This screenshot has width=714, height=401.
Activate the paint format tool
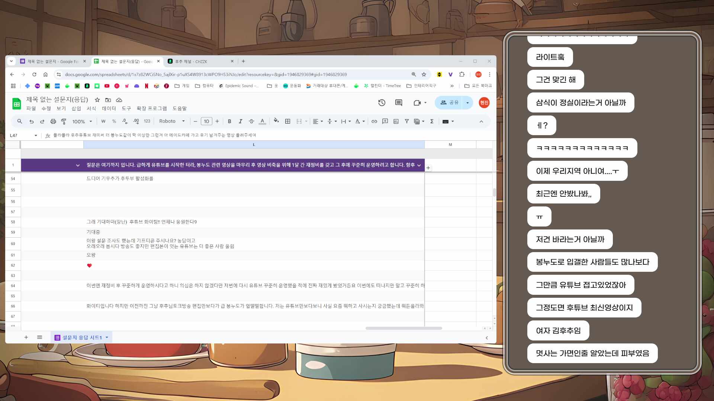point(64,121)
